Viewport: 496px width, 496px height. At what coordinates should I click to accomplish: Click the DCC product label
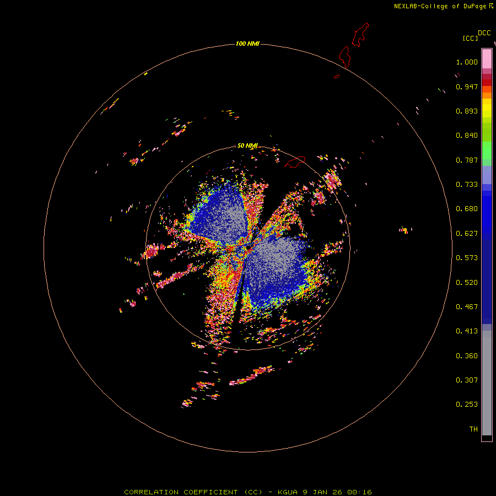tap(484, 33)
